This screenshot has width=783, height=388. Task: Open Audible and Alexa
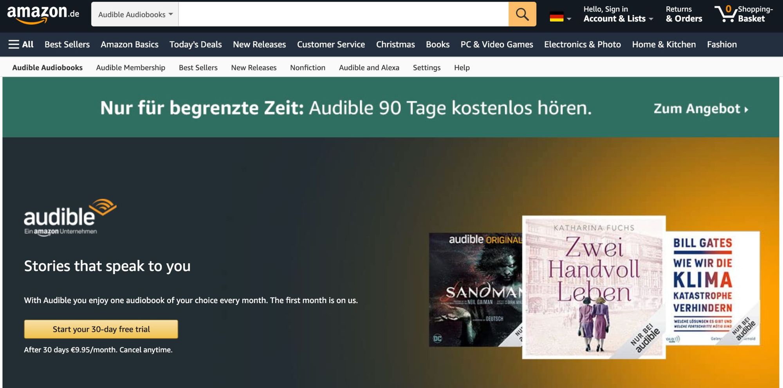(369, 68)
